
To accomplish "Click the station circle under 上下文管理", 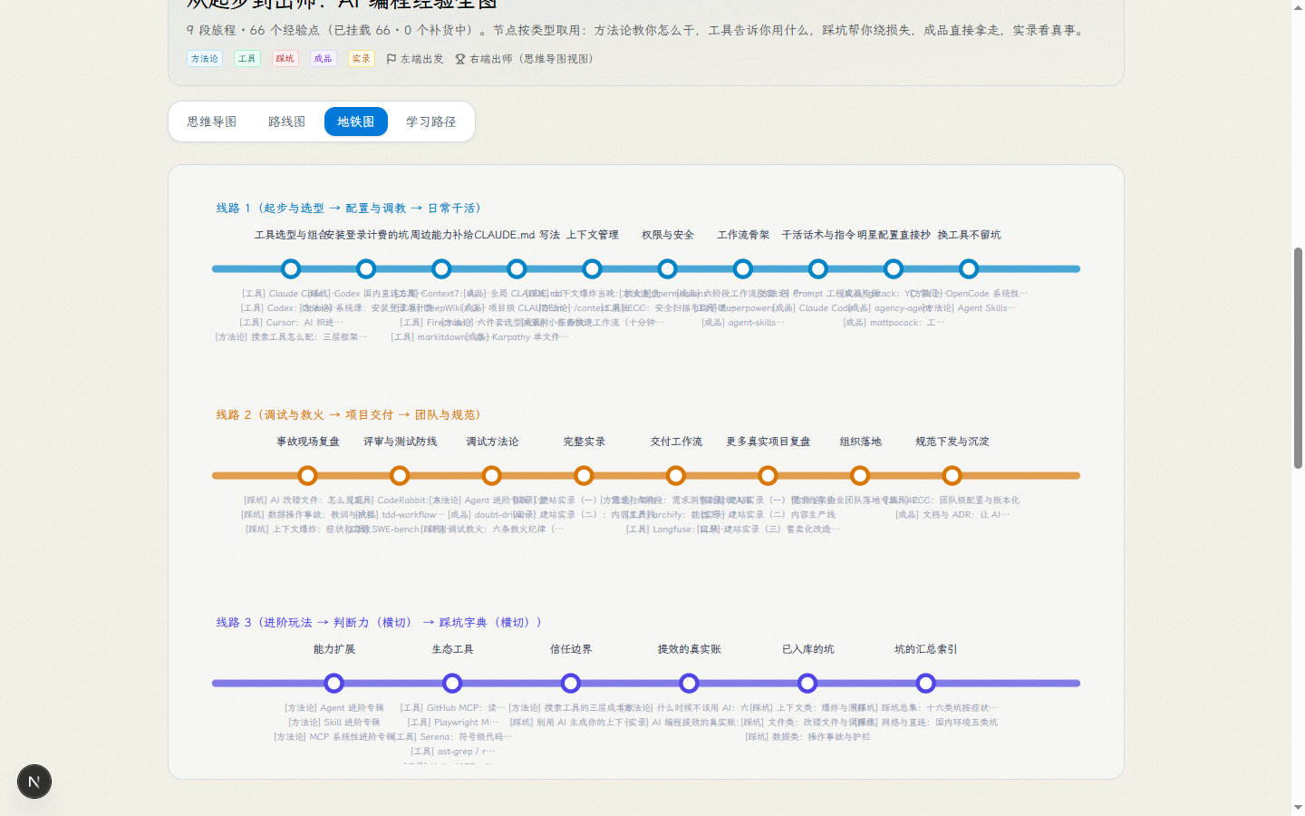I will tap(592, 268).
